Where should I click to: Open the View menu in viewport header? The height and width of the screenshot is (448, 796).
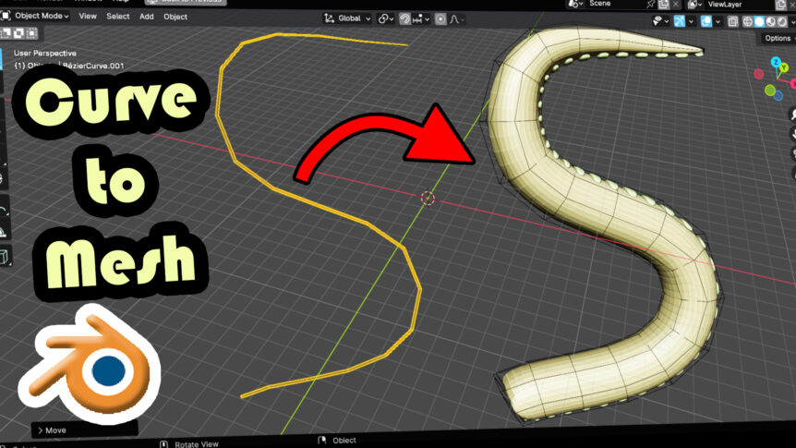coord(88,17)
